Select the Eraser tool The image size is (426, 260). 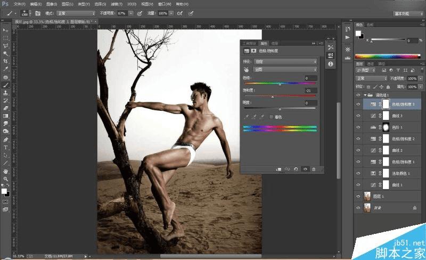(5, 108)
